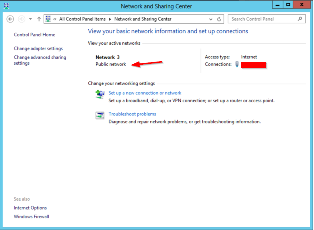Click the Troubleshoot problems icon
This screenshot has width=314, height=230.
click(100, 115)
